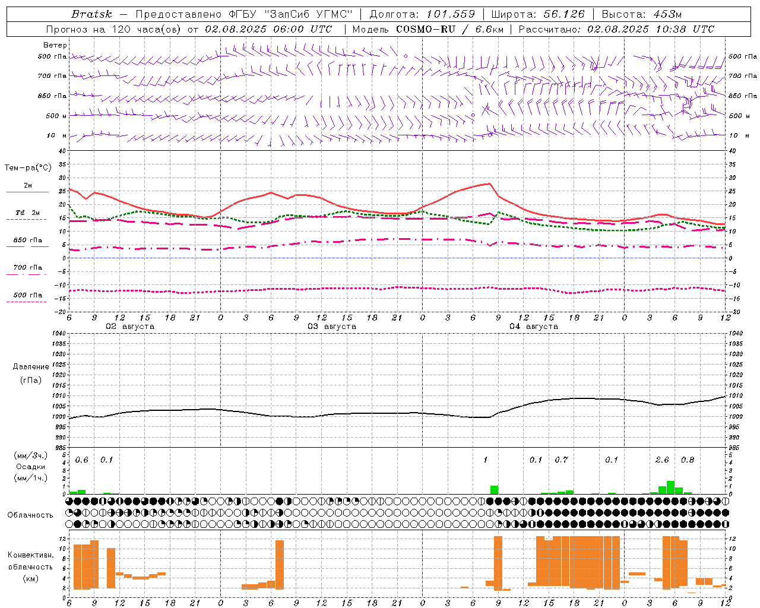
Task: Click the left-side 500 м wind level label
Action: click(x=56, y=116)
